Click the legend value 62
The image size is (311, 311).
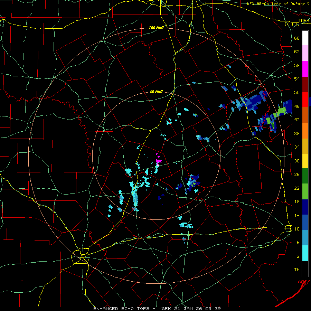pos(297,52)
